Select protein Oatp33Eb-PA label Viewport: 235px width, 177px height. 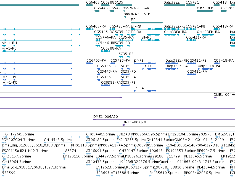point(209,66)
